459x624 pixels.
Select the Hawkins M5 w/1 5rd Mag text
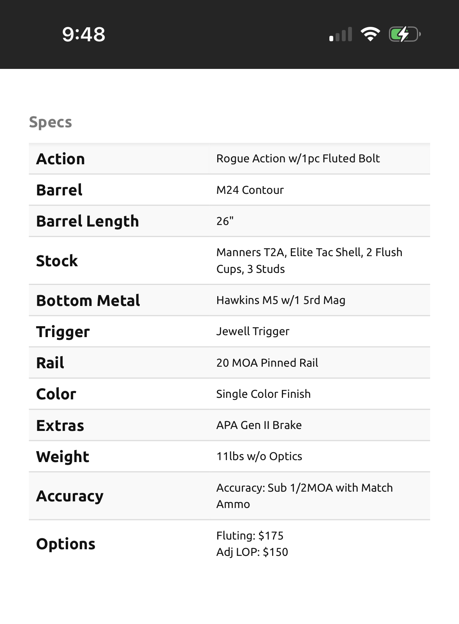click(281, 300)
